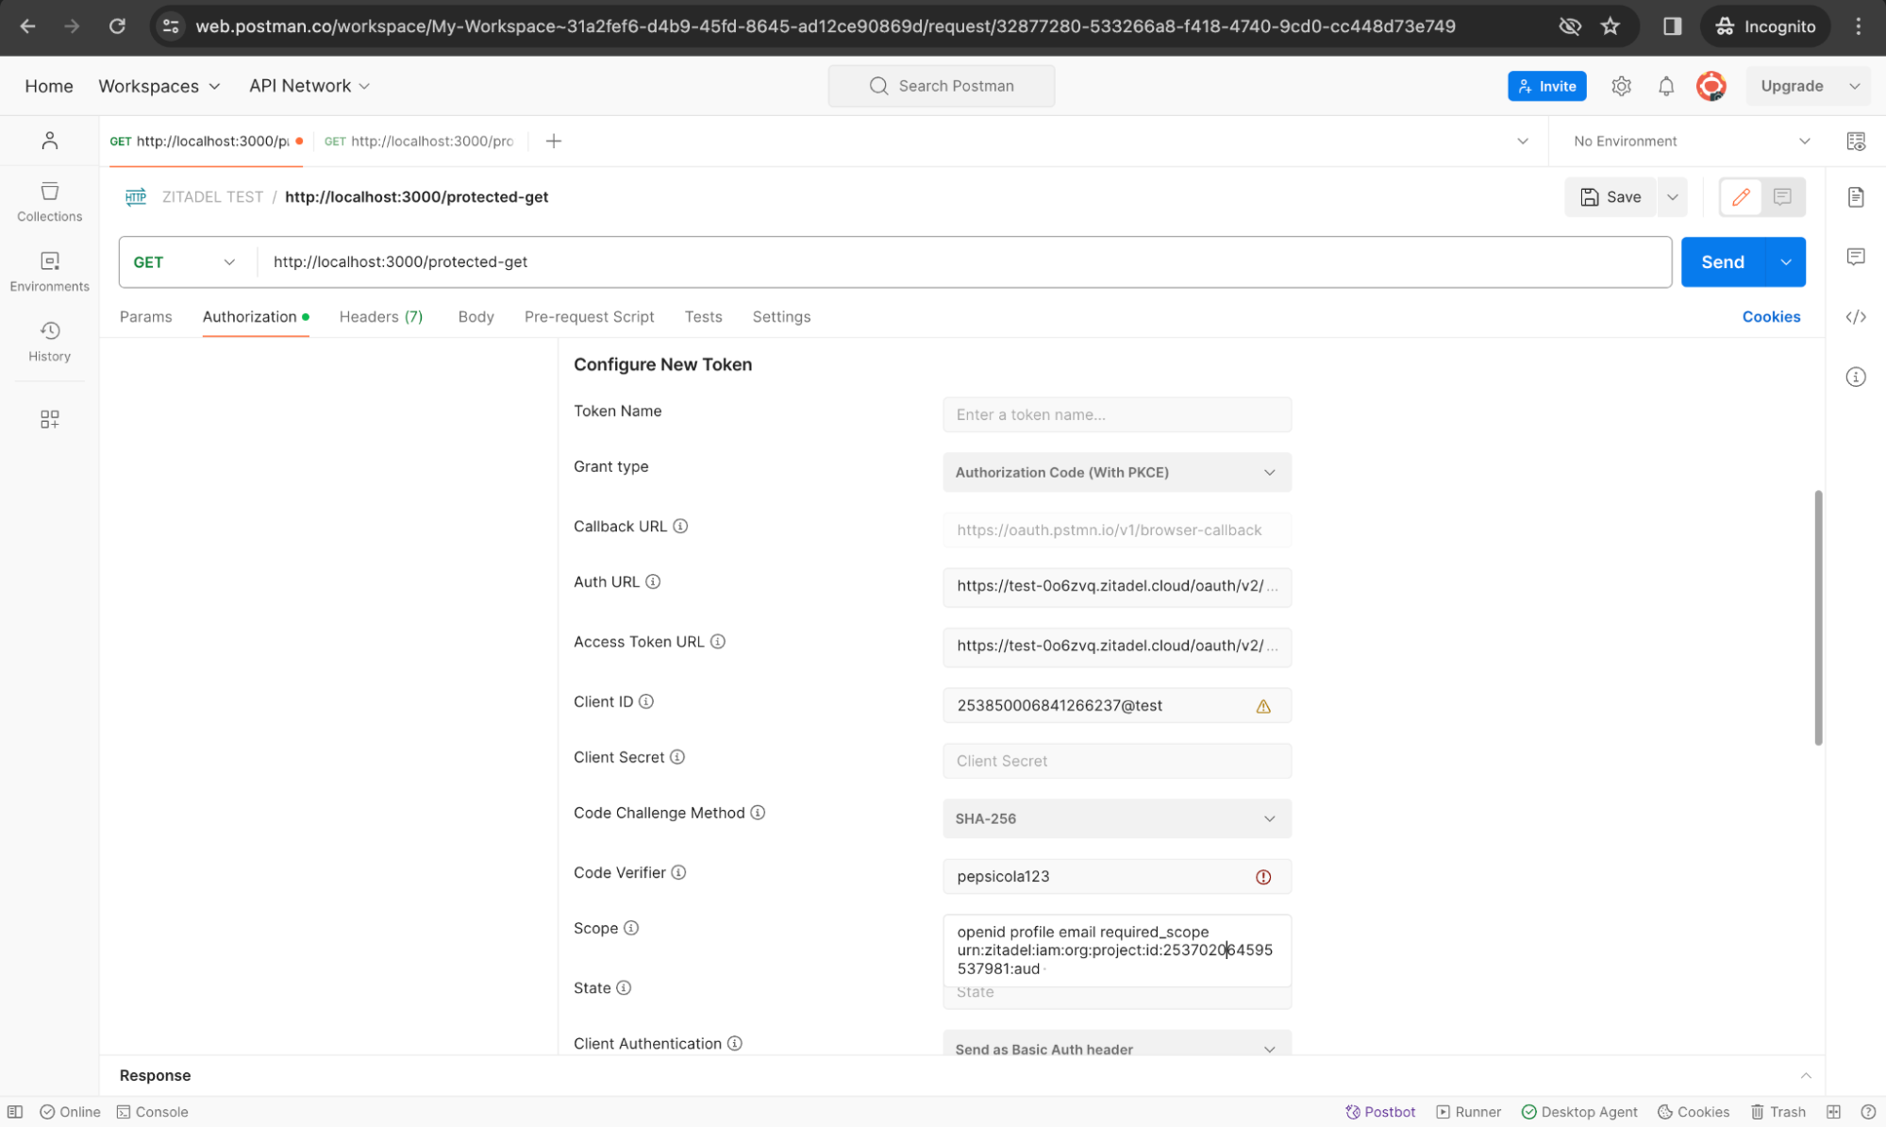Switch to the Pre-request Script tab
The width and height of the screenshot is (1886, 1127).
tap(589, 317)
